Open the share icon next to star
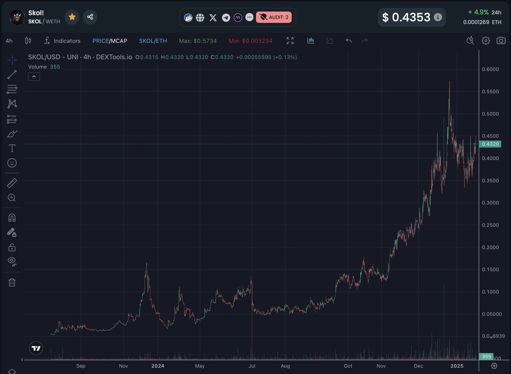This screenshot has height=374, width=511. [90, 17]
